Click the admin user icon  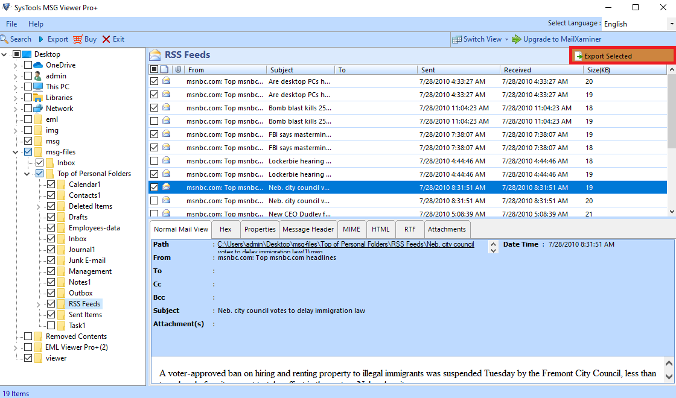(x=39, y=76)
